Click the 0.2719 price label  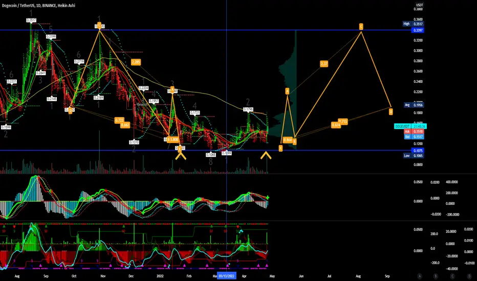pos(79,62)
